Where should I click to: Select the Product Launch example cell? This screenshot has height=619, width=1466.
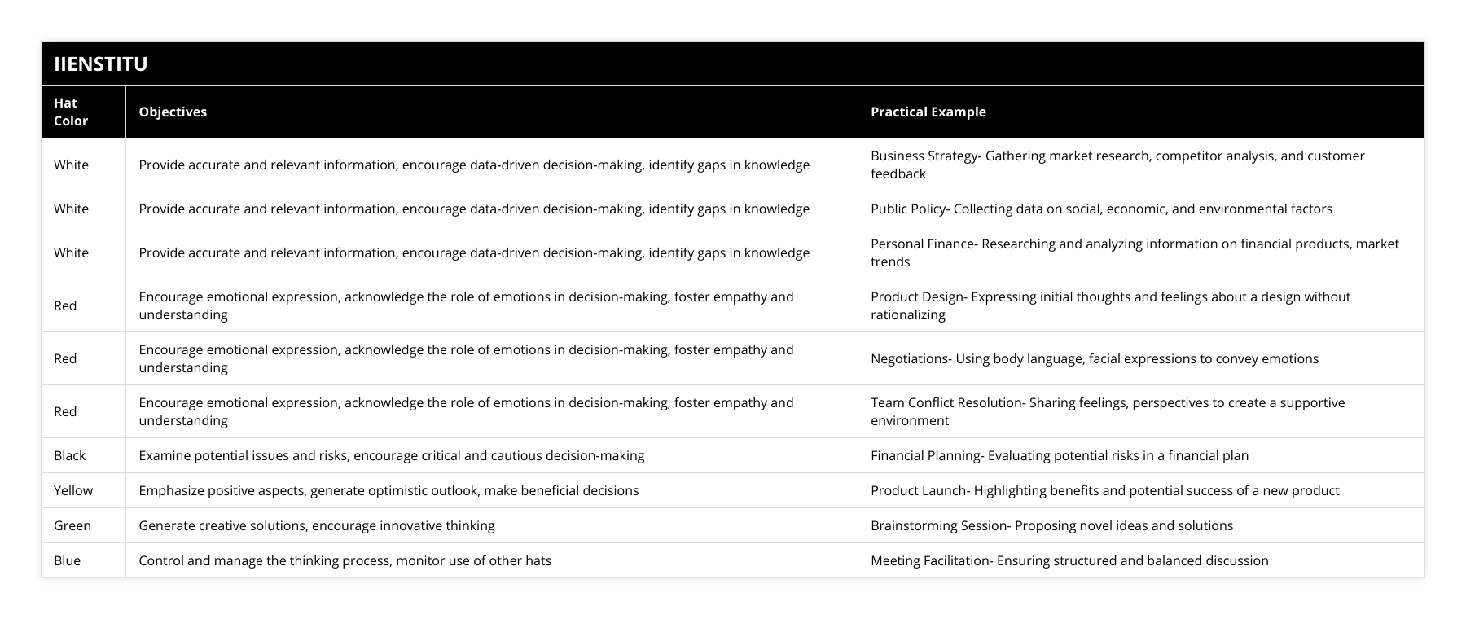1104,490
